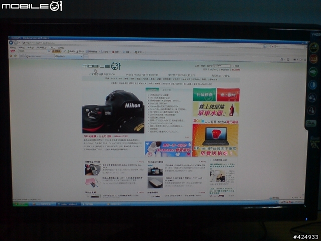Image resolution: width=321 pixels, height=241 pixels.
Task: Select the inactive tab beside green tab
Action: (x=167, y=90)
